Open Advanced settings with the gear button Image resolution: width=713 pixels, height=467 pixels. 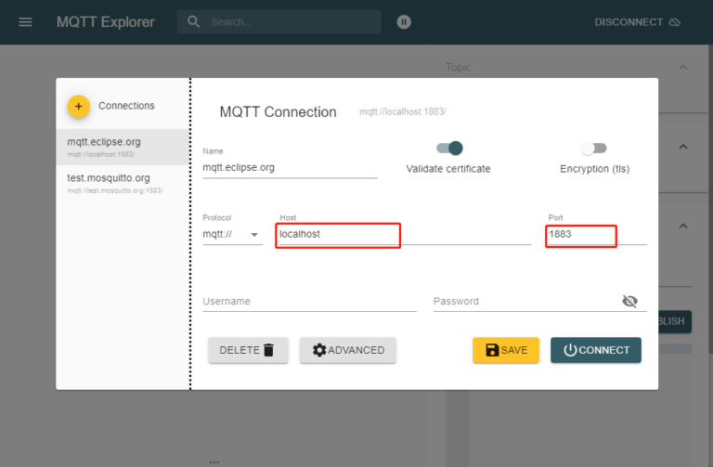tap(348, 350)
